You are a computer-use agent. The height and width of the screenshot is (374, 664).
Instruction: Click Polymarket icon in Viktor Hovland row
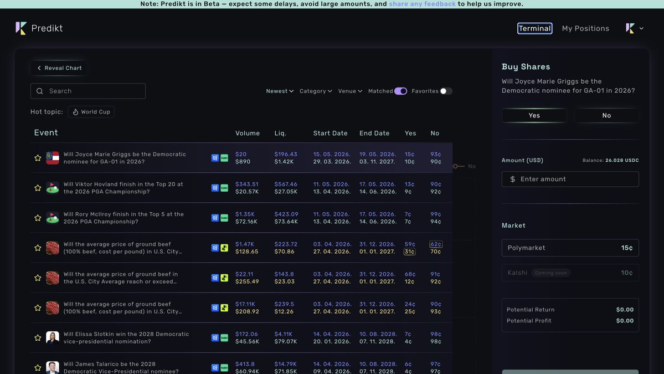(215, 188)
